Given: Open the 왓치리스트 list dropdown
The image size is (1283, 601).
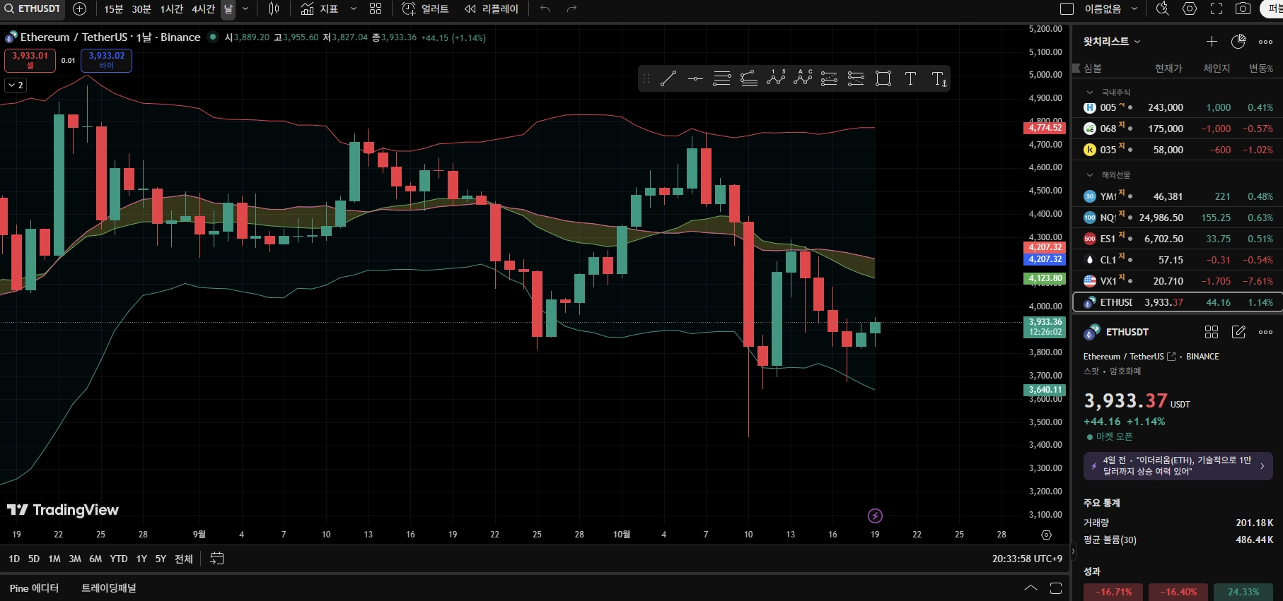Looking at the screenshot, I should pyautogui.click(x=1112, y=42).
